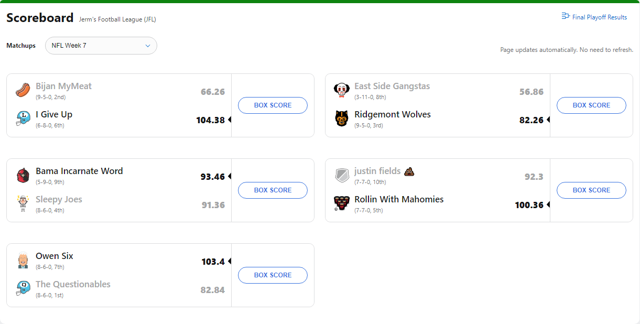
Task: Open Final Playoff Results link
Action: pyautogui.click(x=594, y=17)
